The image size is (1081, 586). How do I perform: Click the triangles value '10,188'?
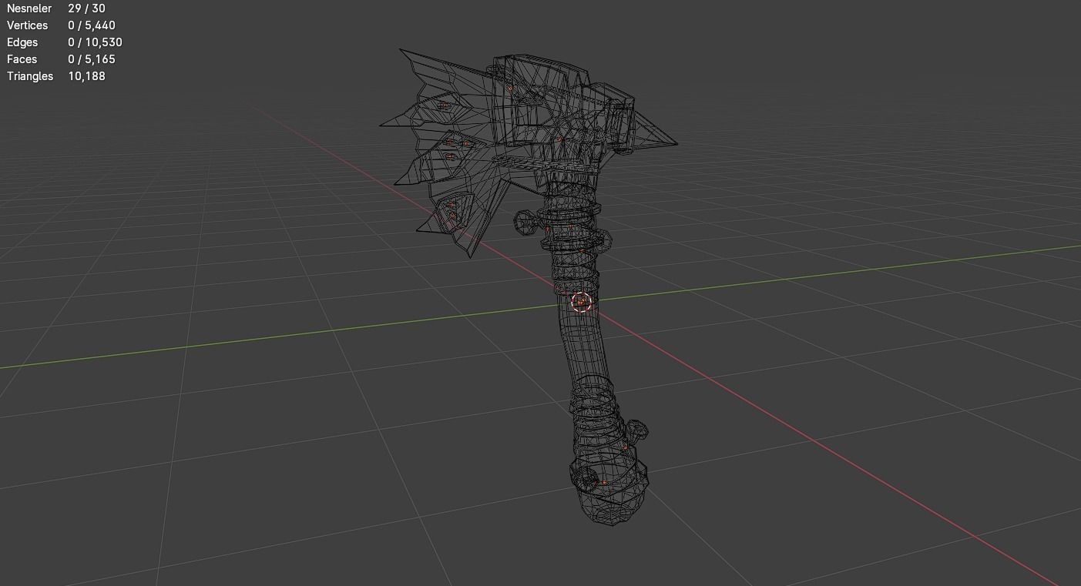(x=86, y=76)
